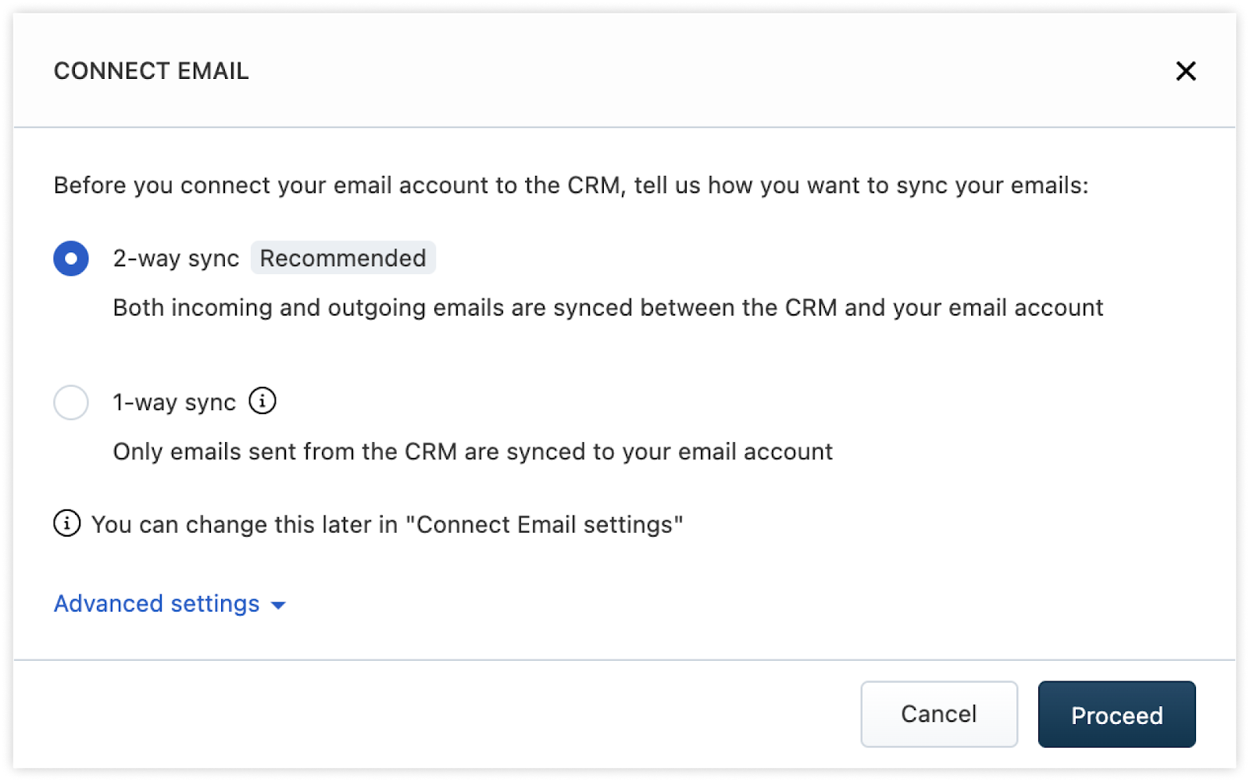Viewport: 1250px width, 782px height.
Task: Expand Advanced settings via caret arrow
Action: (278, 605)
